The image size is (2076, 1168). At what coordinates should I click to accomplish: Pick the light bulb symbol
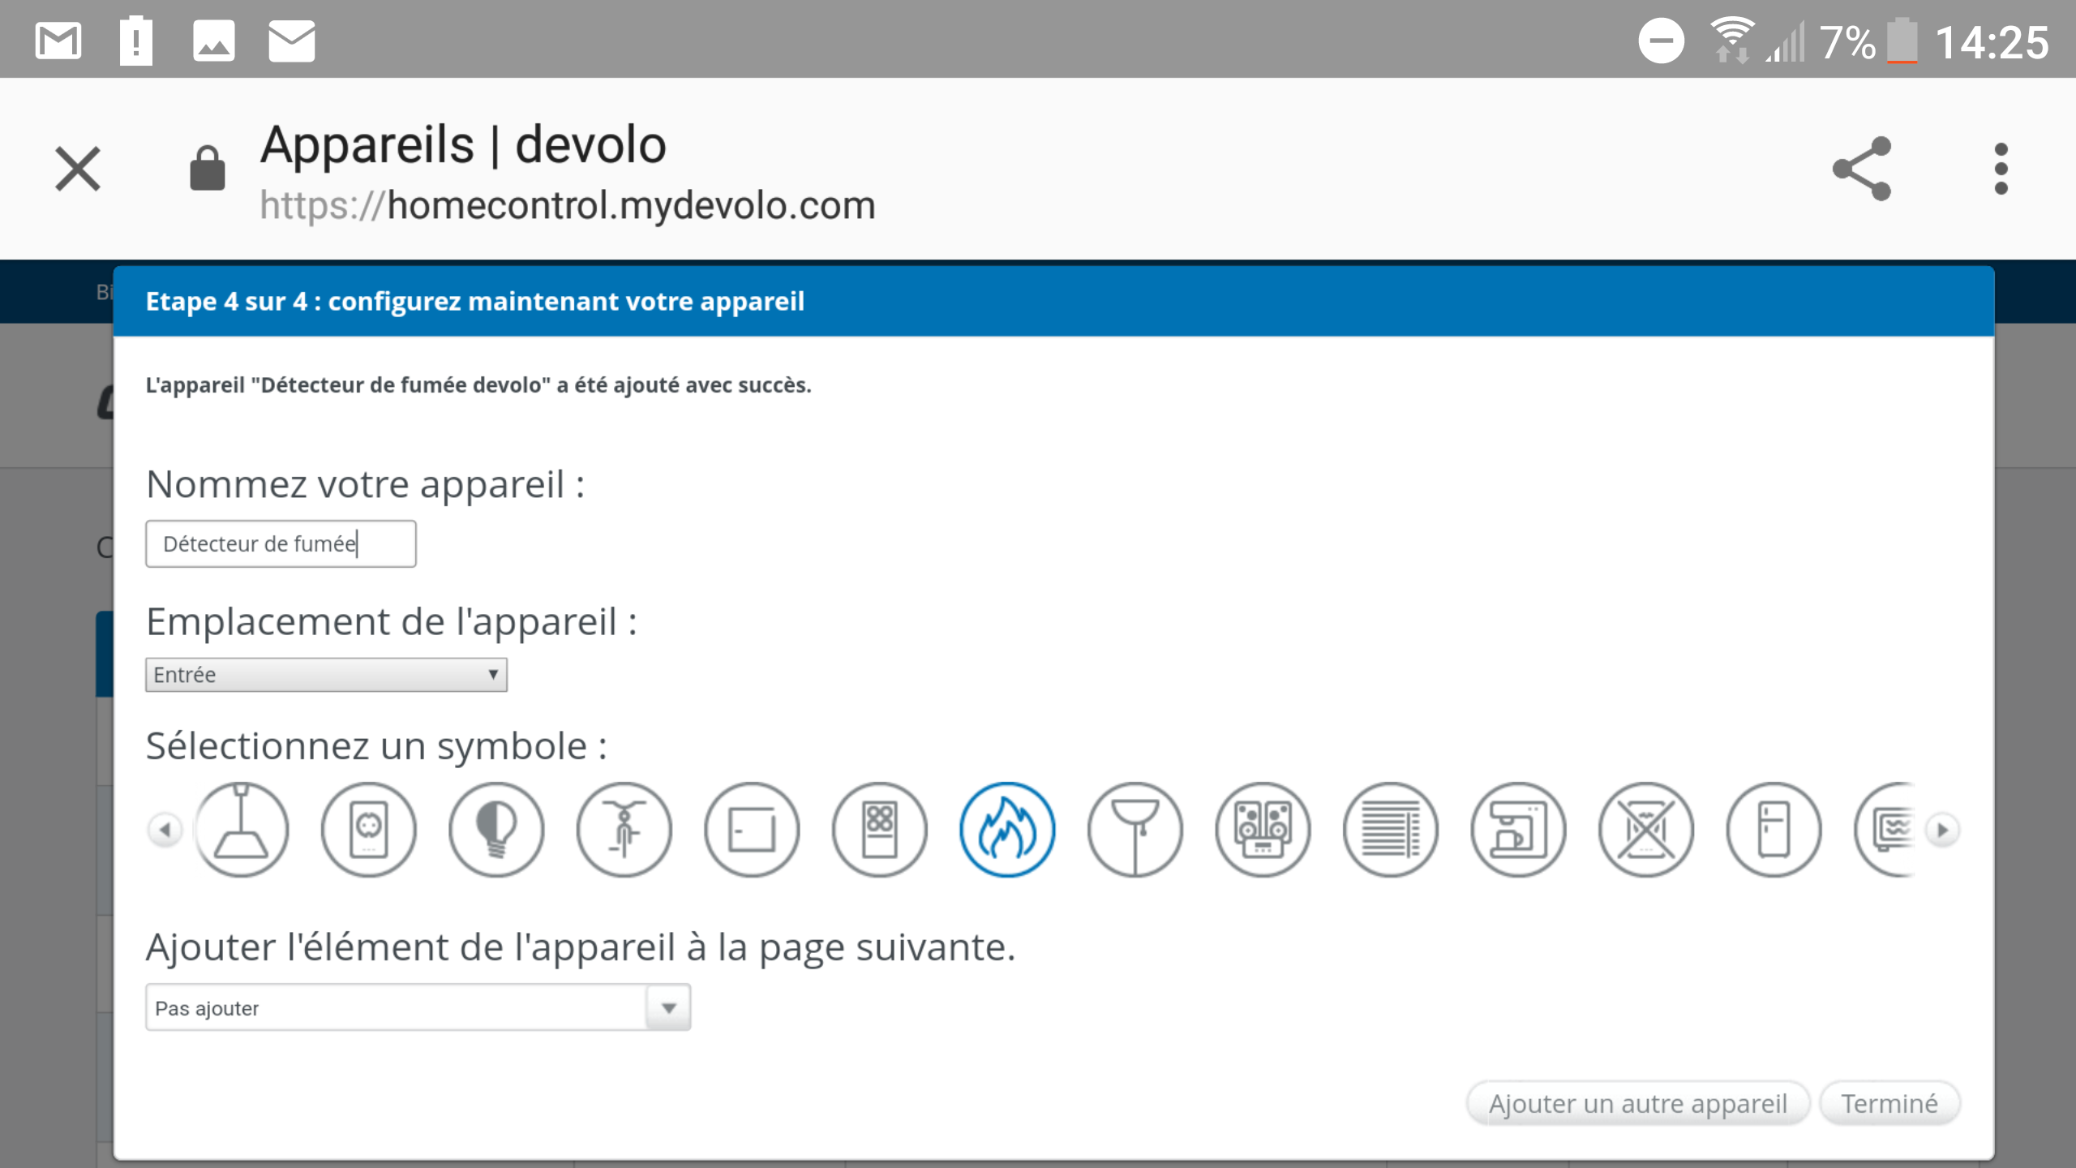(x=496, y=829)
